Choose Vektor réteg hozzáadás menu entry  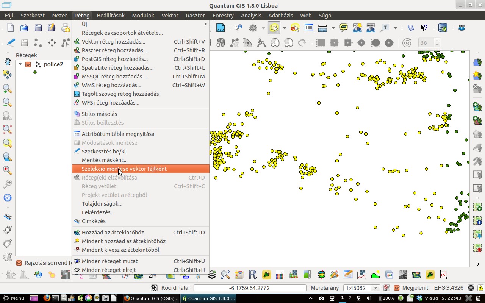coord(141,42)
